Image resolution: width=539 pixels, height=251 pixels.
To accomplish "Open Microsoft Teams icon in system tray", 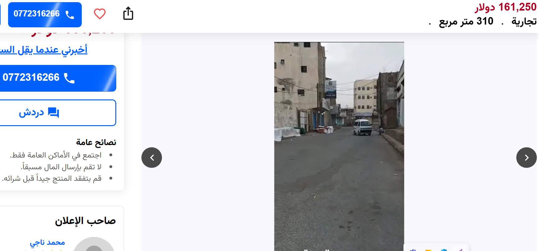I will point(413,249).
